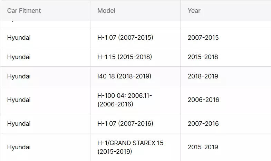Image resolution: width=271 pixels, height=161 pixels.
Task: Click the 2007-2015 year cell
Action: pos(226,38)
